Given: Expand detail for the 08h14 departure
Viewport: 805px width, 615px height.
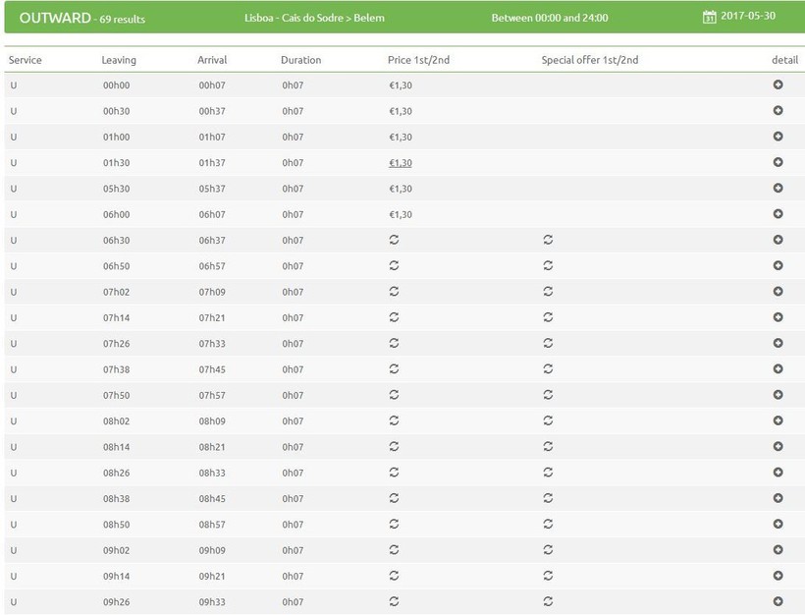Looking at the screenshot, I should 778,446.
